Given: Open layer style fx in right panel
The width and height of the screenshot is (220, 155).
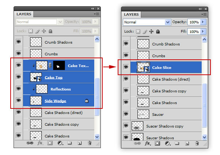Looking at the screenshot, I should (x=147, y=143).
